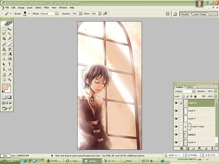Open the Layers panel flyout menu

coord(216,87)
